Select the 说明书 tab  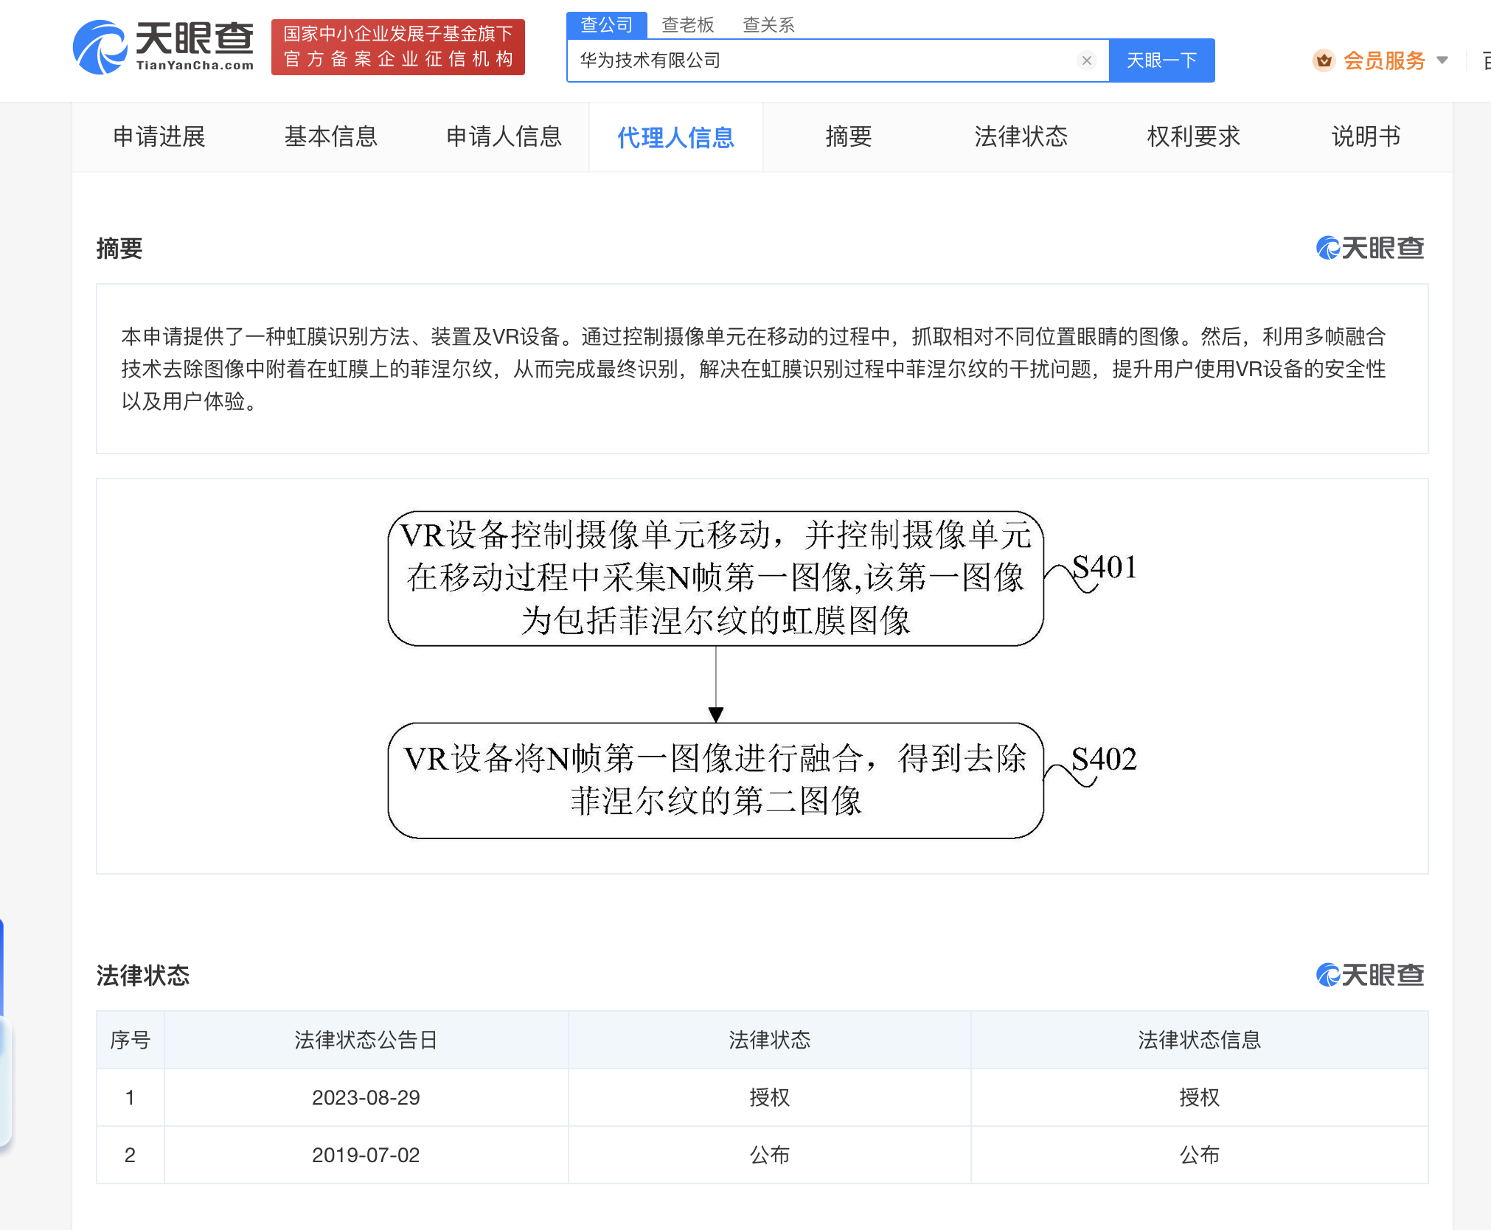[1366, 137]
